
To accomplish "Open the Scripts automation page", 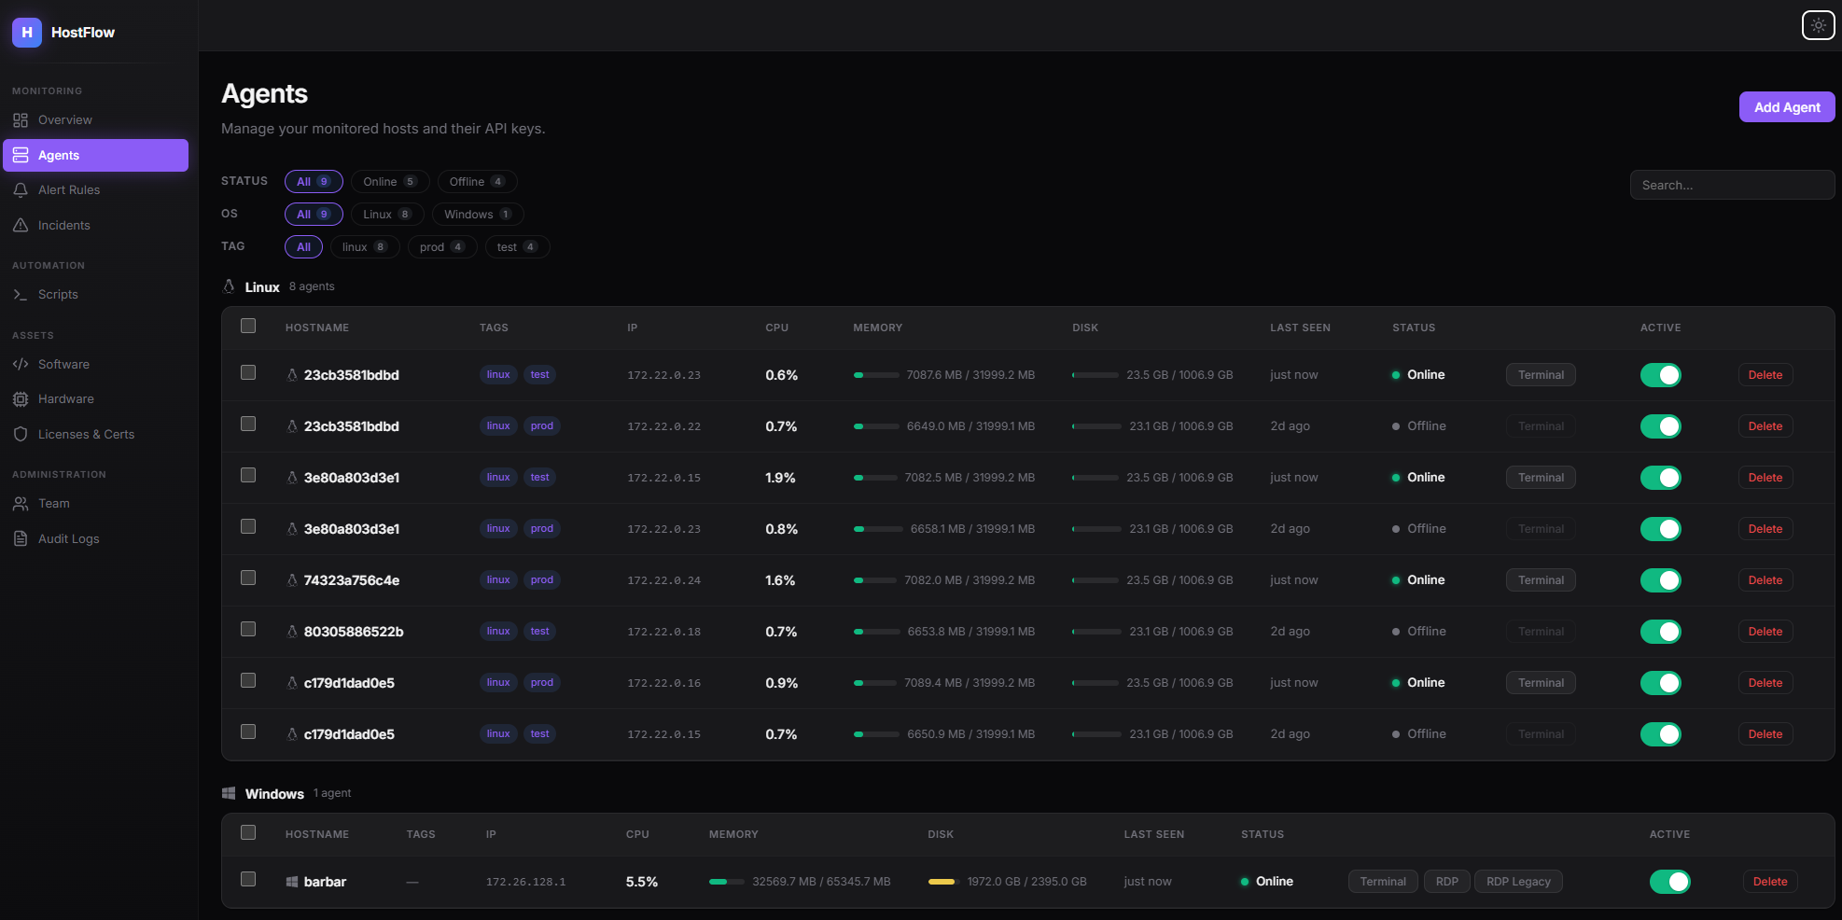I will point(58,294).
